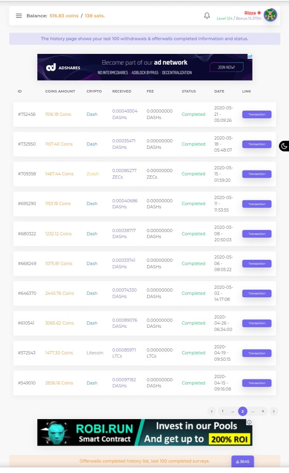Expand the pagination ellipsis after page 2

(x=252, y=411)
